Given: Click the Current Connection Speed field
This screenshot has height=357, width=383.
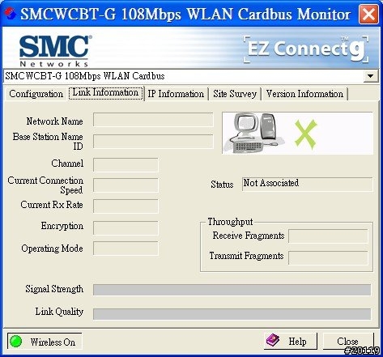Looking at the screenshot, I should pyautogui.click(x=126, y=185).
